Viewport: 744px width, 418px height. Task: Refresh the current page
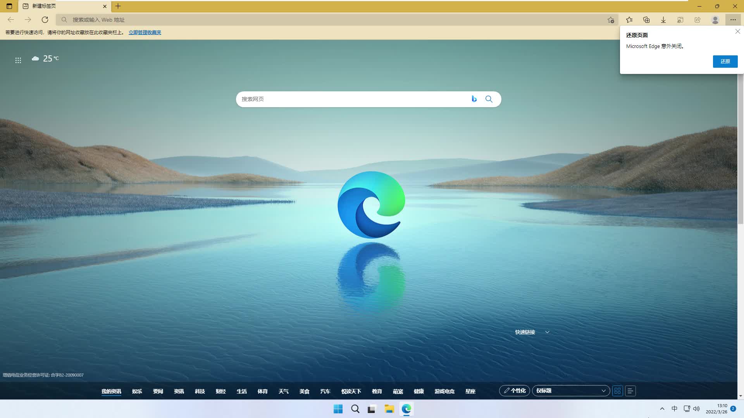click(45, 20)
